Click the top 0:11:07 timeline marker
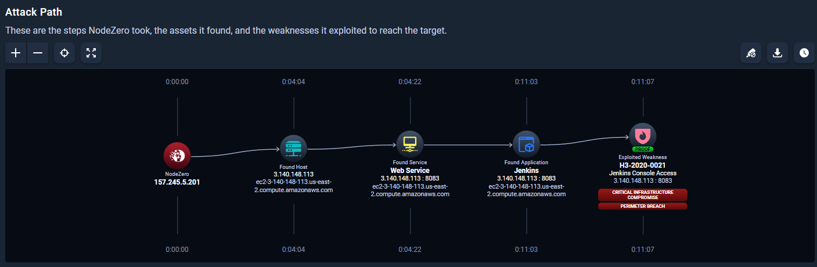Image resolution: width=817 pixels, height=267 pixels. [643, 82]
